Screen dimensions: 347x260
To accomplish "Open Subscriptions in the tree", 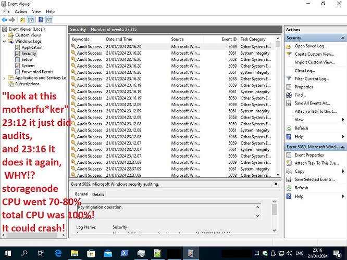I will pyautogui.click(x=27, y=84).
